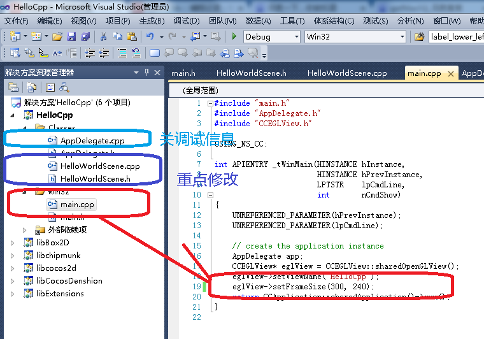Open the 生成(B) menu
The image size is (484, 339).
pos(152,20)
